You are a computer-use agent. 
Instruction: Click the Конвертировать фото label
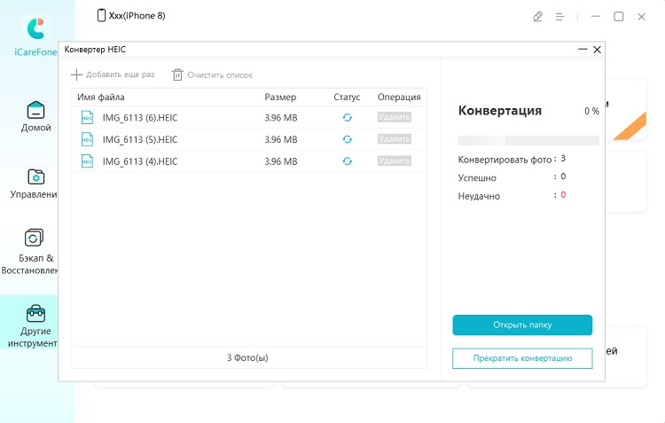click(505, 160)
